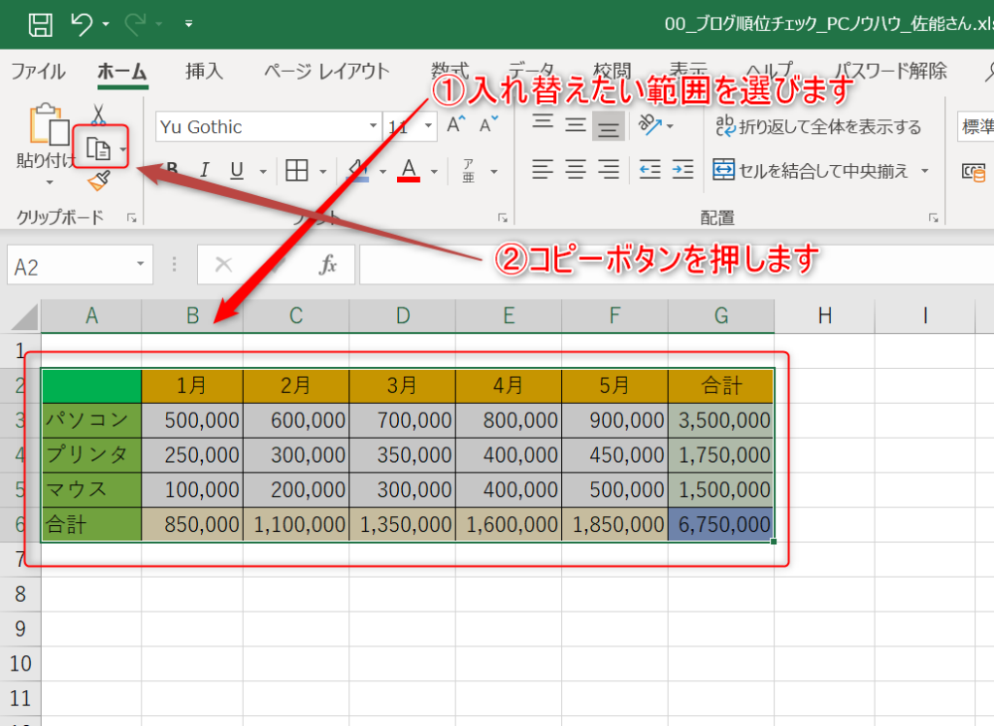This screenshot has height=726, width=994.
Task: Toggle italic formatting
Action: pyautogui.click(x=204, y=170)
